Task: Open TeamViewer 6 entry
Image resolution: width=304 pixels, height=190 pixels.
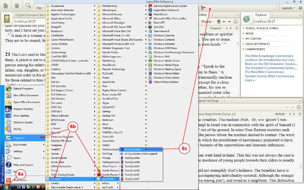Action: (x=161, y=31)
